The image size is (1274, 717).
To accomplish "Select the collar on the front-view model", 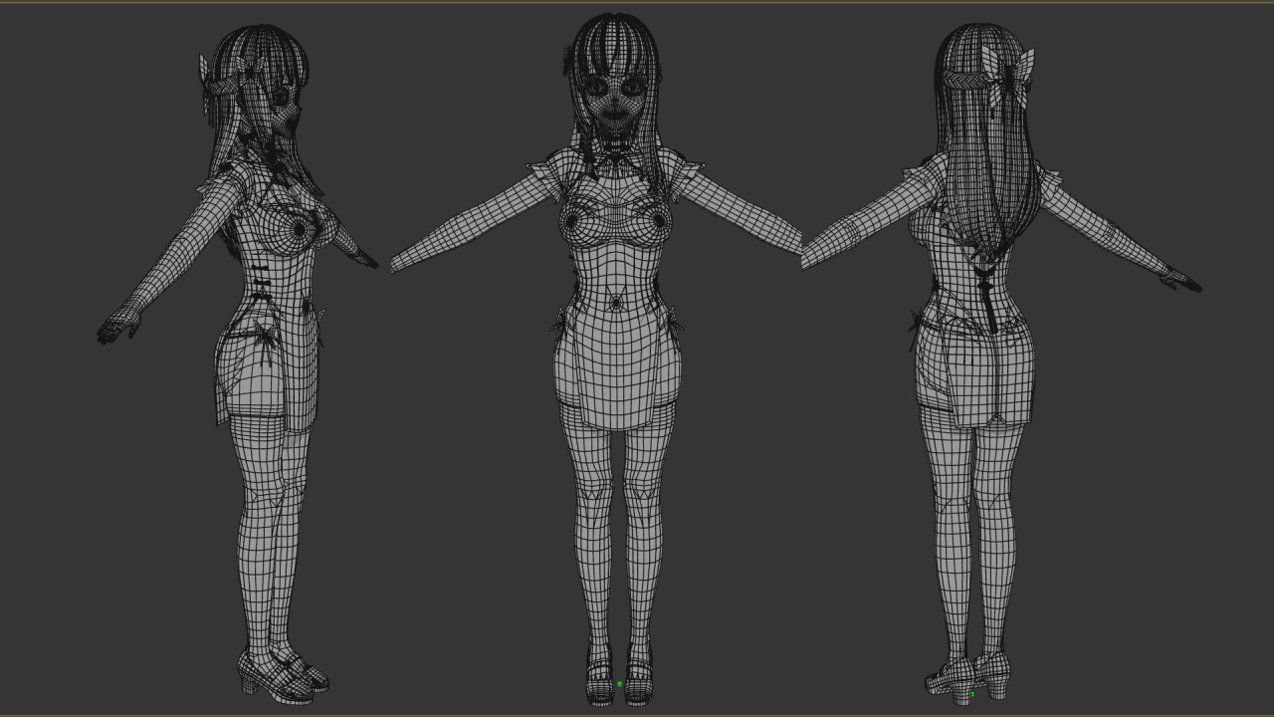I will (615, 154).
